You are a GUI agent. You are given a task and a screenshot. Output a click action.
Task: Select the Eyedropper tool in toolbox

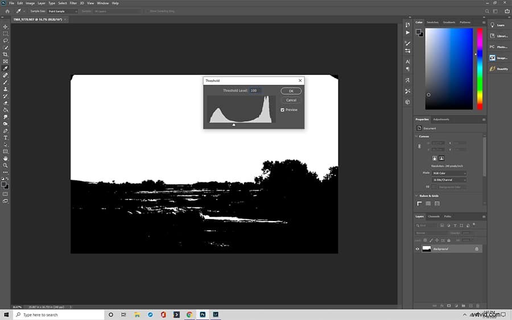[5, 68]
